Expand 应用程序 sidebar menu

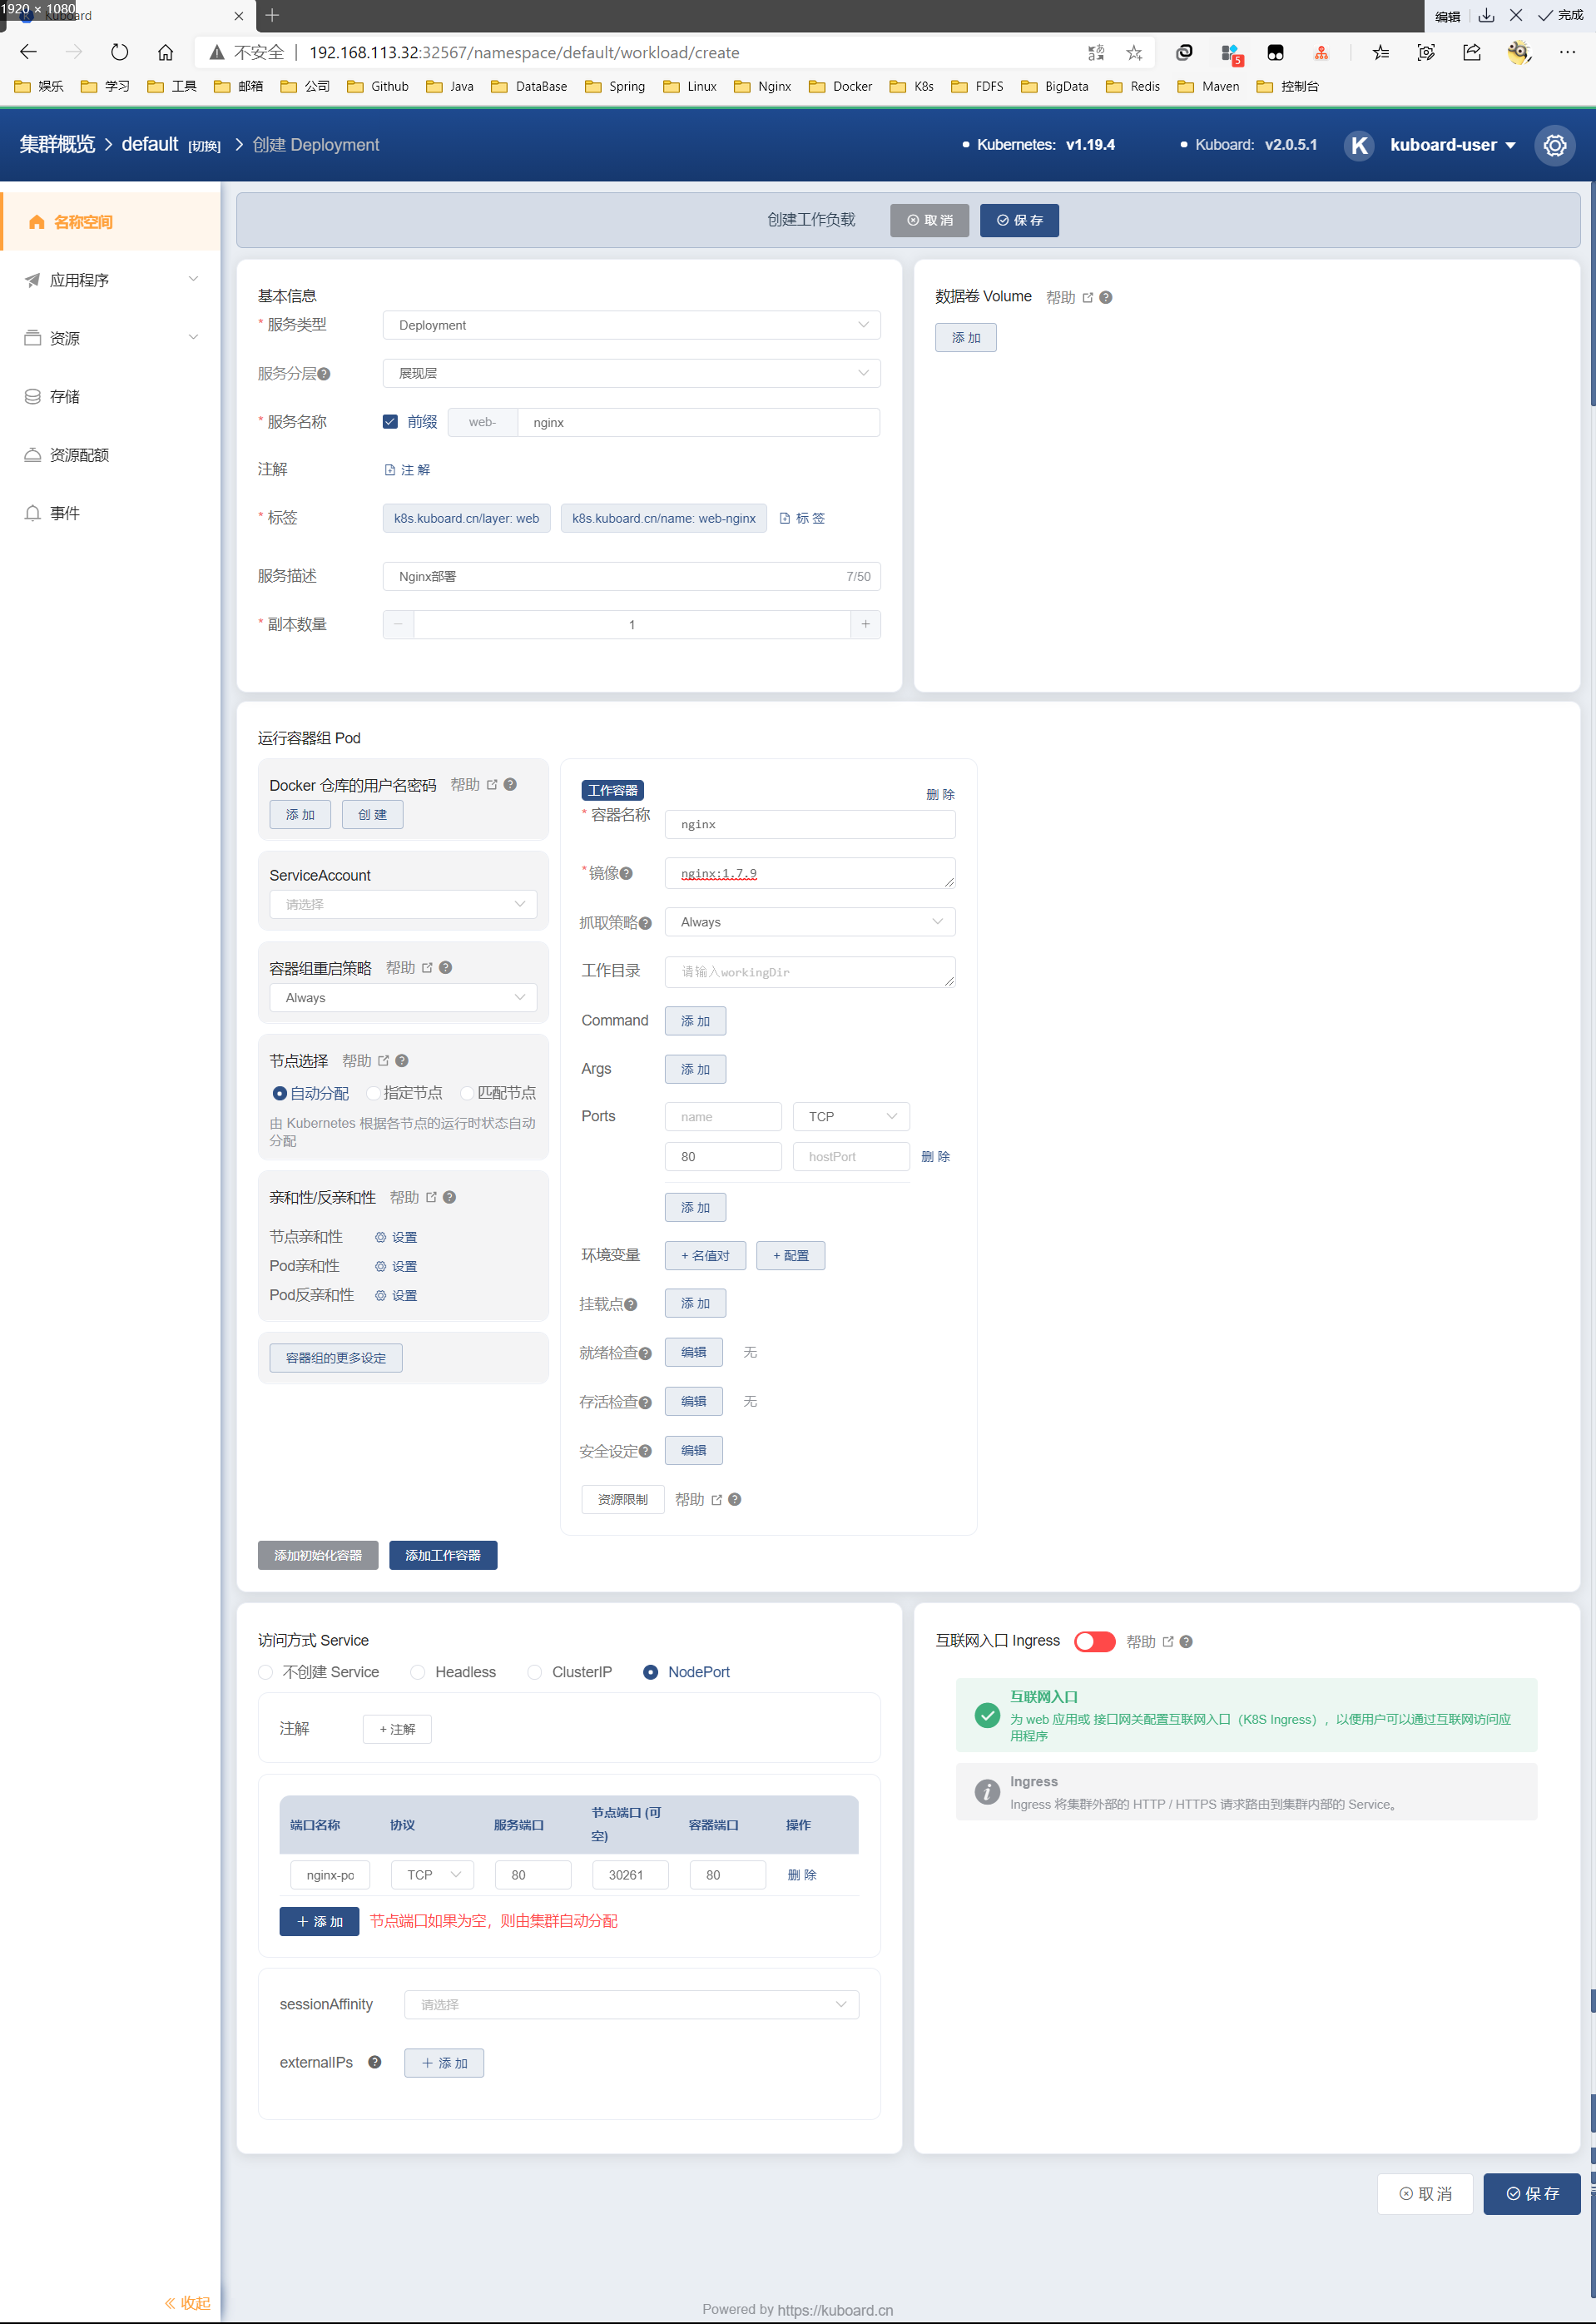click(x=110, y=281)
